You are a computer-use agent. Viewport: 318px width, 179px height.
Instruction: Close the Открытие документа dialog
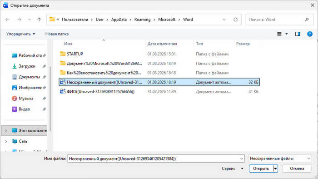[313, 5]
